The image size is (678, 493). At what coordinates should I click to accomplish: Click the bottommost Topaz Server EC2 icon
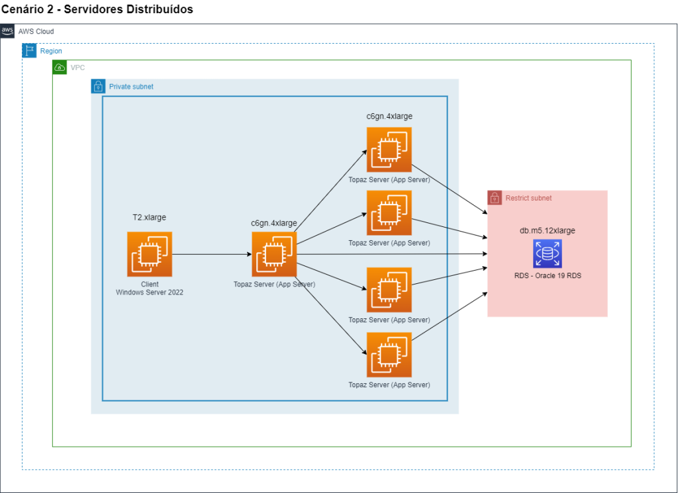click(389, 355)
